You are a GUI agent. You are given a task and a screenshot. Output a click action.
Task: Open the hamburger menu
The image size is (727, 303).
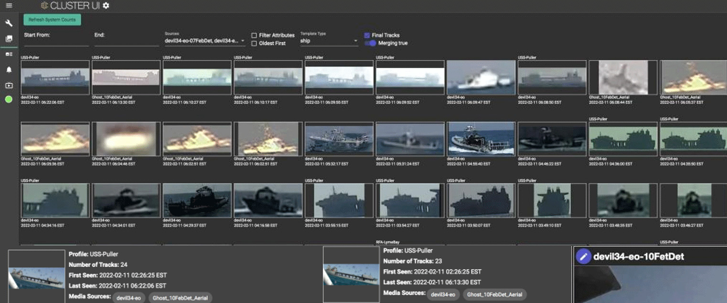coord(9,6)
